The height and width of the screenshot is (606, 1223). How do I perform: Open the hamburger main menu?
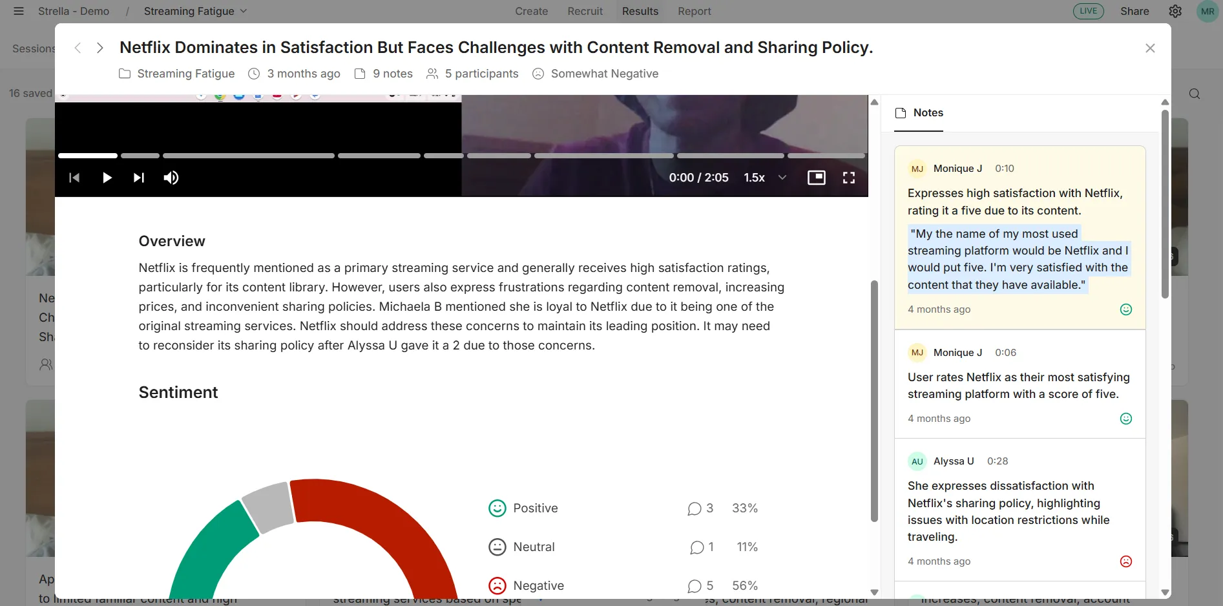[x=19, y=11]
